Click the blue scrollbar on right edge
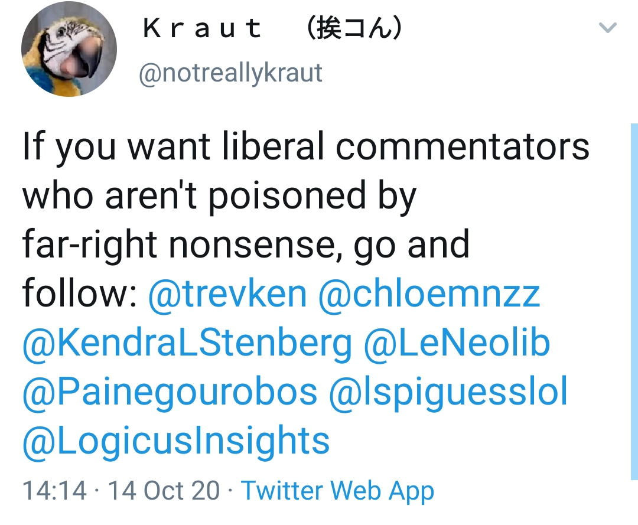638x525 pixels. (x=634, y=295)
